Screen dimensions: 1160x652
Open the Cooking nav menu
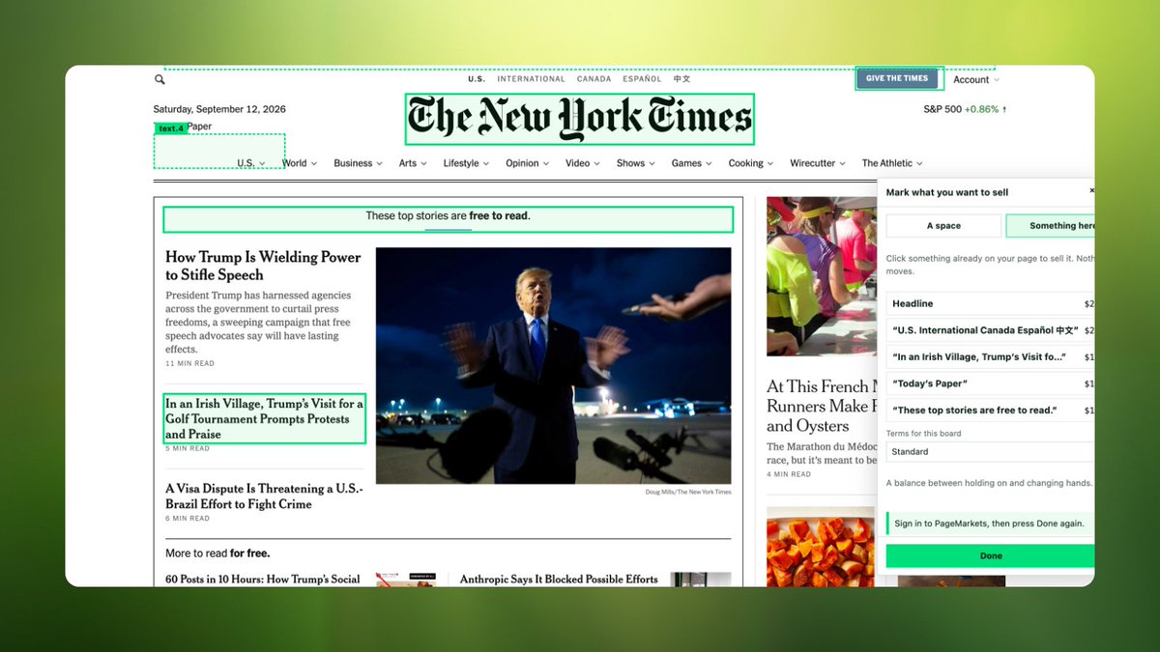751,163
